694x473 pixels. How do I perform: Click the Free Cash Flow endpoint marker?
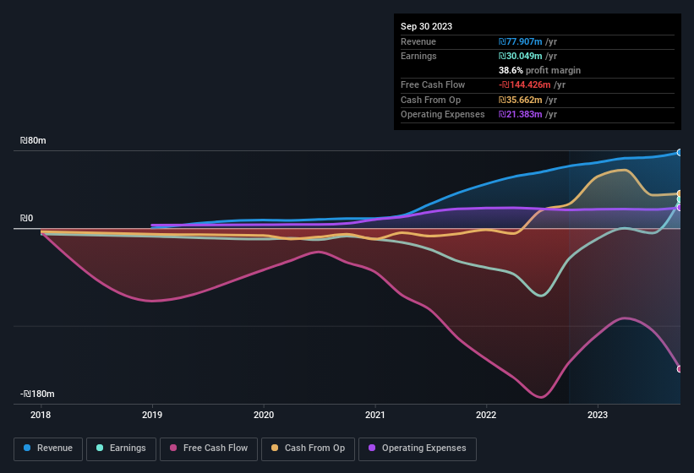pyautogui.click(x=680, y=368)
